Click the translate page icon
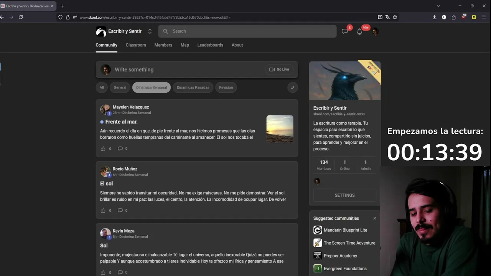The image size is (491, 276). (387, 17)
